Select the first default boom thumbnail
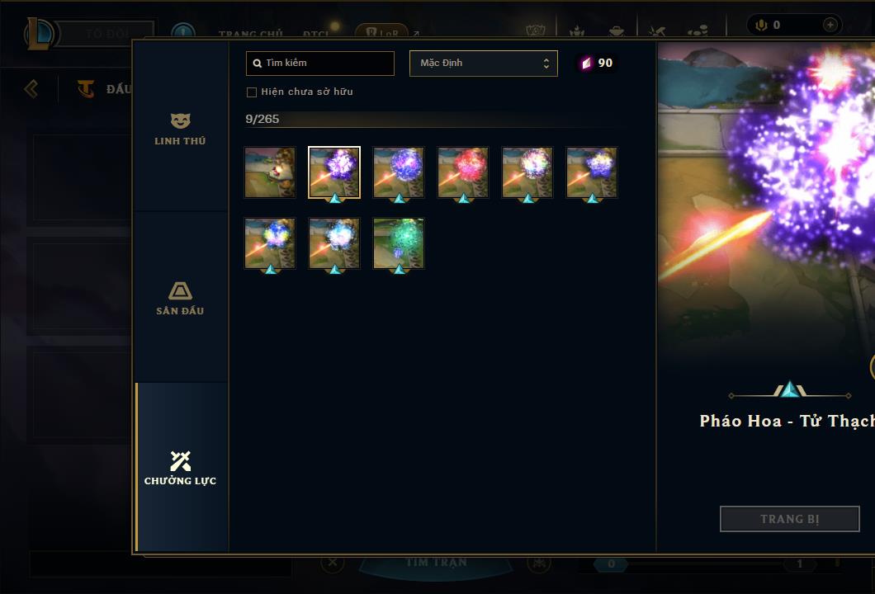The height and width of the screenshot is (594, 875). [x=270, y=172]
